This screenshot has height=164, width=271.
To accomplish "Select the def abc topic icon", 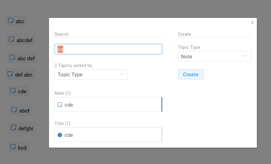I will pyautogui.click(x=10, y=74).
